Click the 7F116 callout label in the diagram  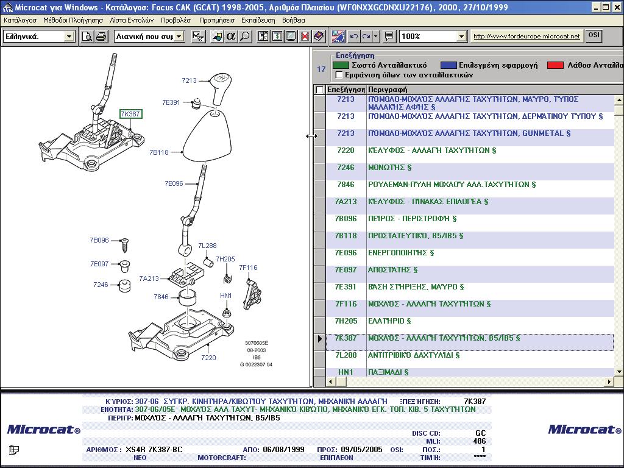(x=248, y=268)
